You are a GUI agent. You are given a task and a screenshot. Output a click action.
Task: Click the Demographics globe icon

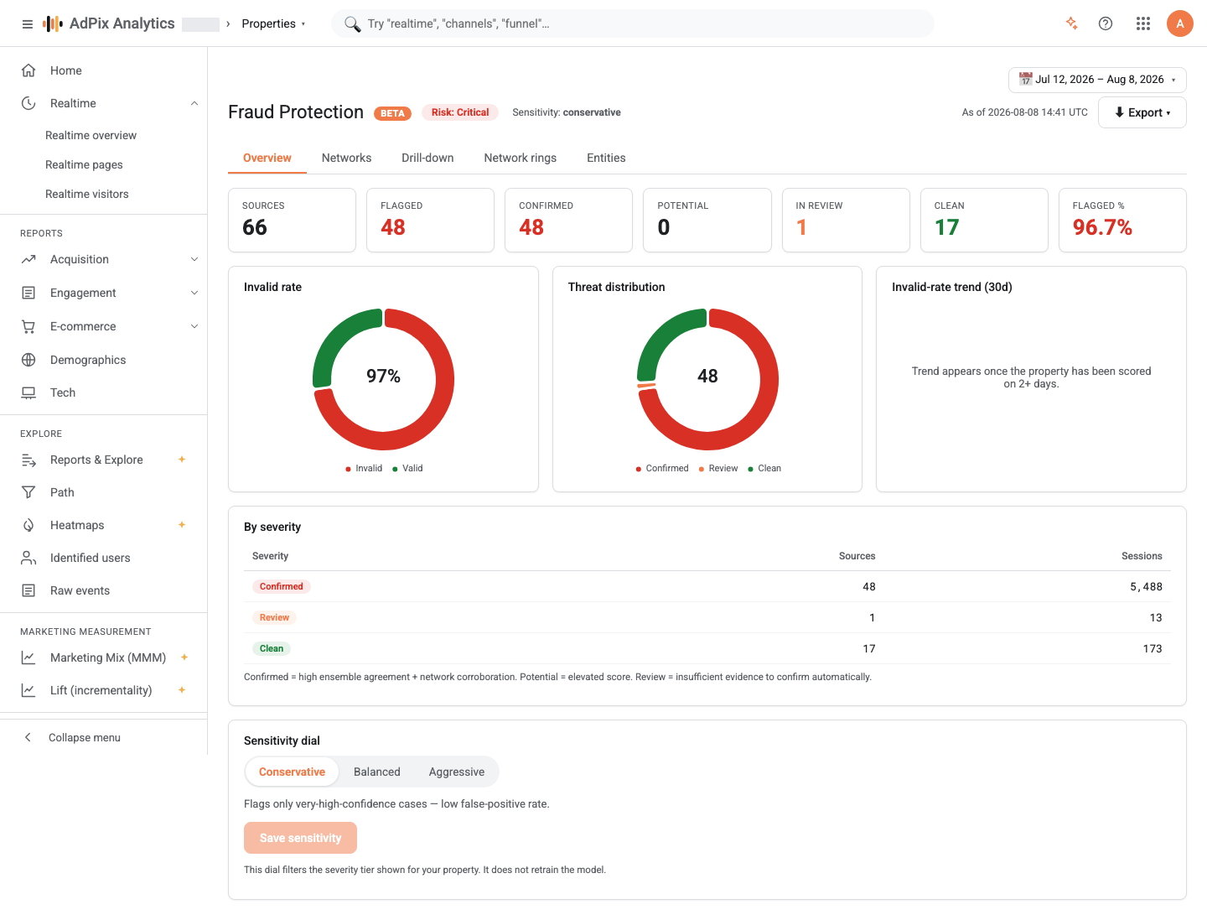tap(28, 360)
